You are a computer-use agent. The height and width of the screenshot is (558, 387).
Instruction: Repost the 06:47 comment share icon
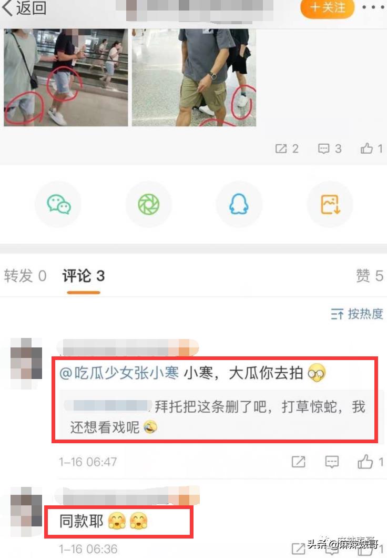pos(298,462)
